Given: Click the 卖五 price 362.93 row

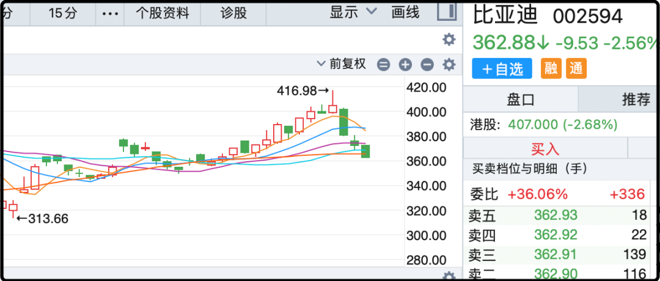Looking at the screenshot, I should 555,216.
